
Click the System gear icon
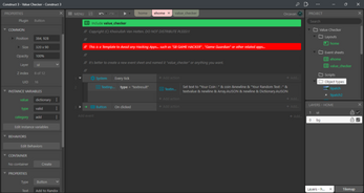point(93,78)
